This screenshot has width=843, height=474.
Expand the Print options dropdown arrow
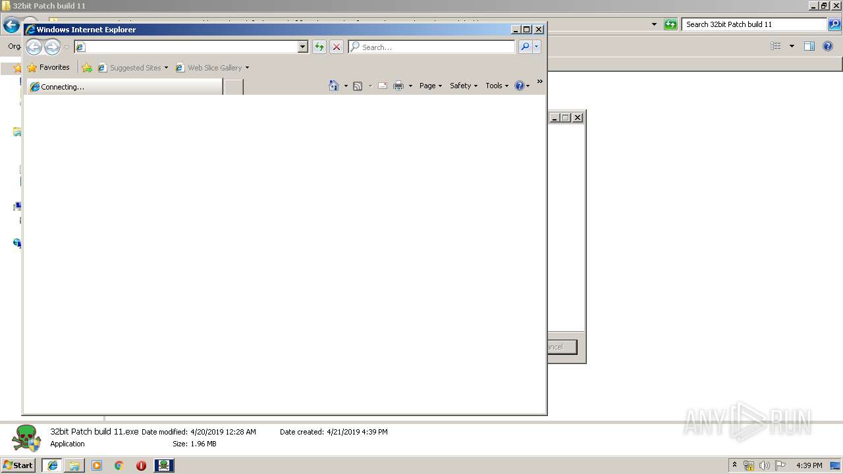click(410, 86)
